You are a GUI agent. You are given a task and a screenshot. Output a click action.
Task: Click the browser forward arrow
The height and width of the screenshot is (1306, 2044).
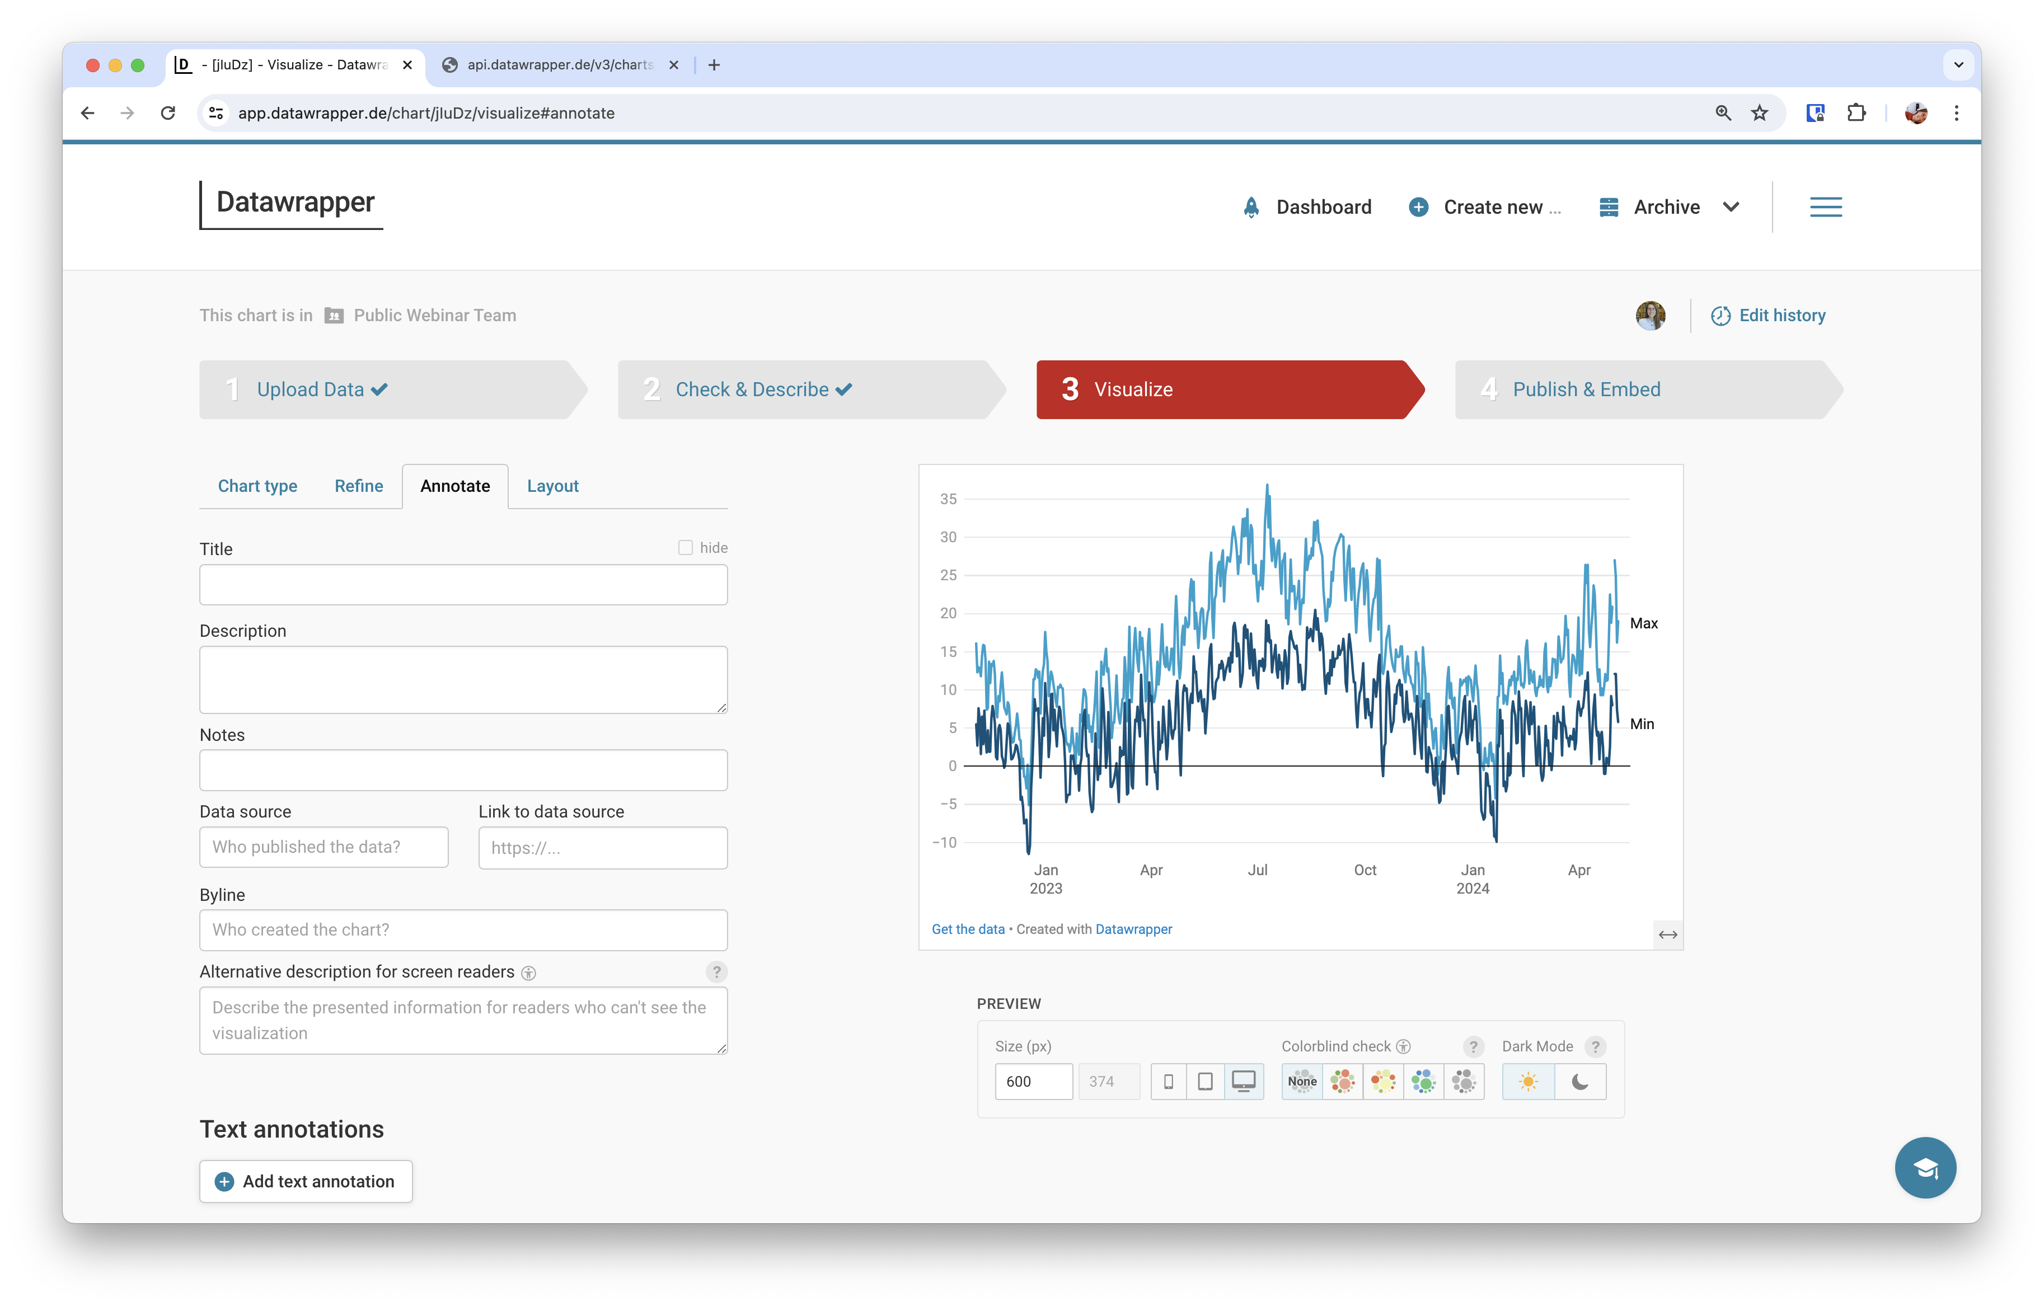pos(127,113)
